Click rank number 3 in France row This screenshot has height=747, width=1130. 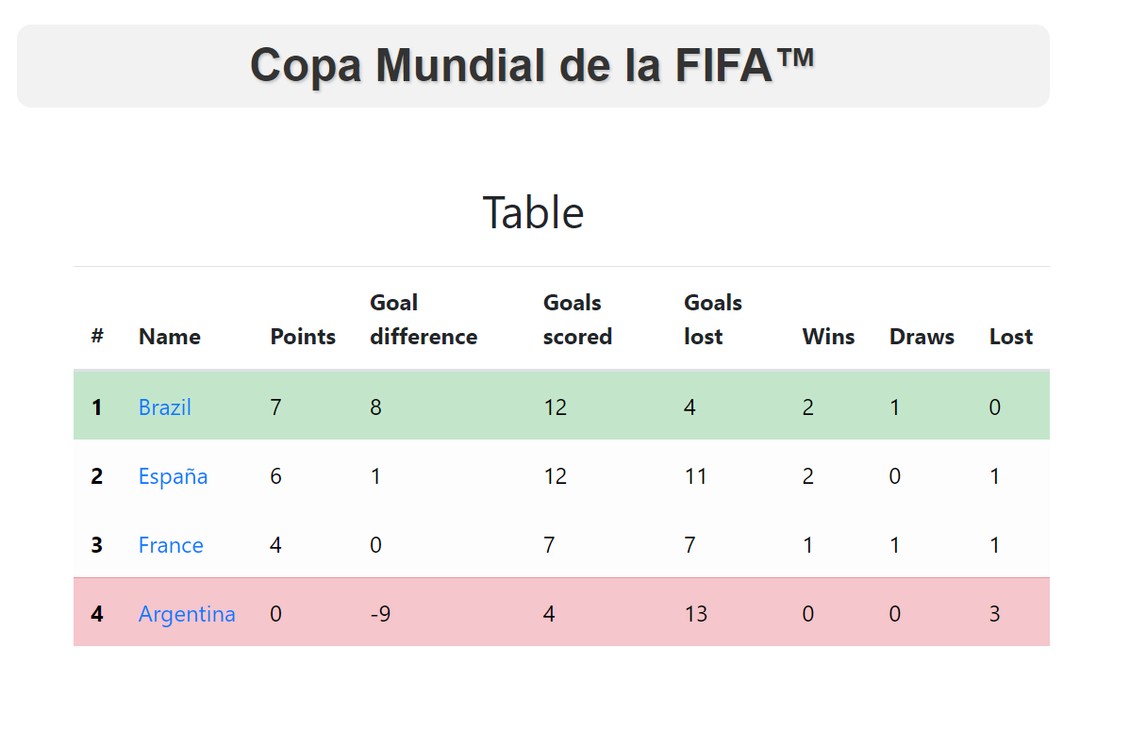coord(96,544)
